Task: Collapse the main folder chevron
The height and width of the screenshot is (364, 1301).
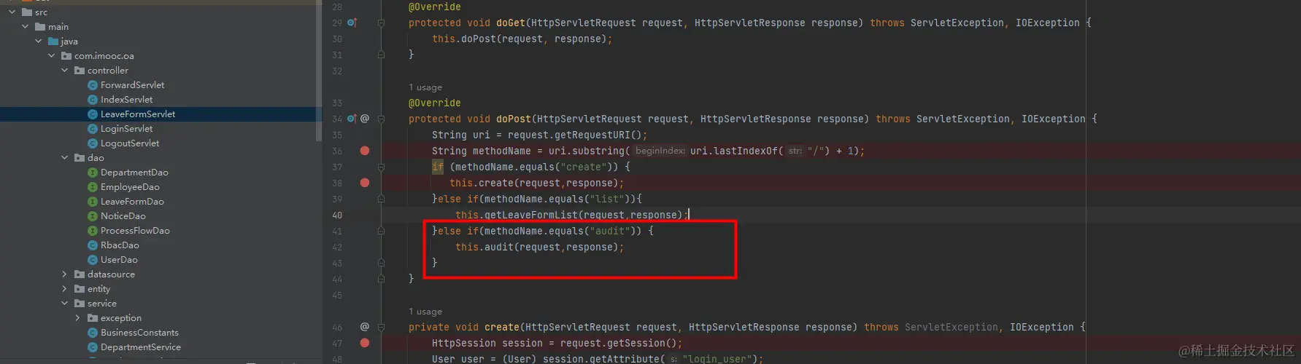Action: tap(26, 27)
